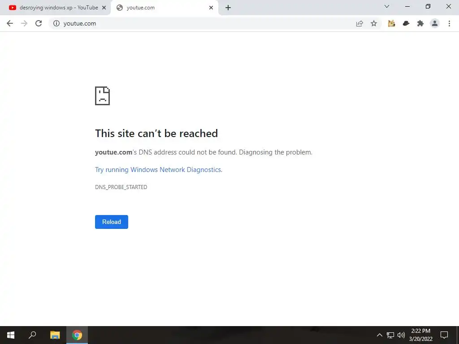Open the doge extension icon
The image size is (459, 344).
point(391,23)
